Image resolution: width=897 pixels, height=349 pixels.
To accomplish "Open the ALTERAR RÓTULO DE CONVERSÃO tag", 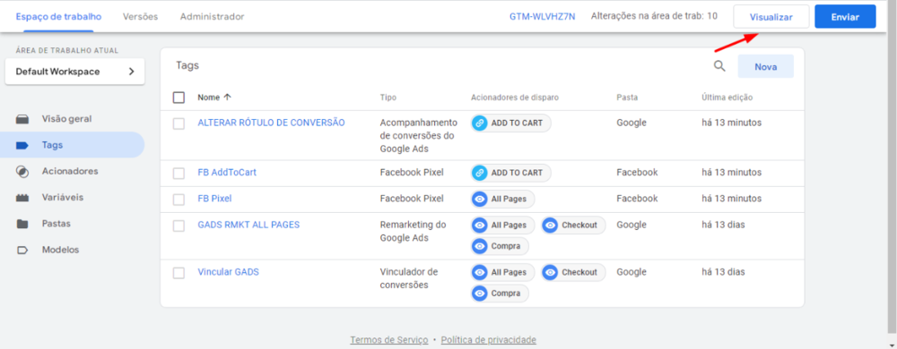I will [271, 123].
